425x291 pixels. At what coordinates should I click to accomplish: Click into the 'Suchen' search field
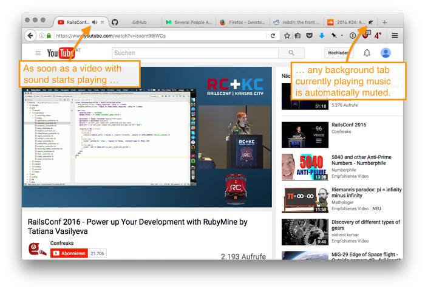[x=195, y=53]
